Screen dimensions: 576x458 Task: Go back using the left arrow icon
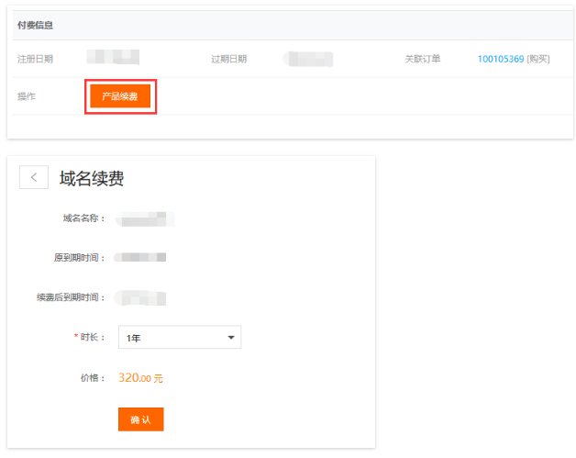click(x=34, y=177)
